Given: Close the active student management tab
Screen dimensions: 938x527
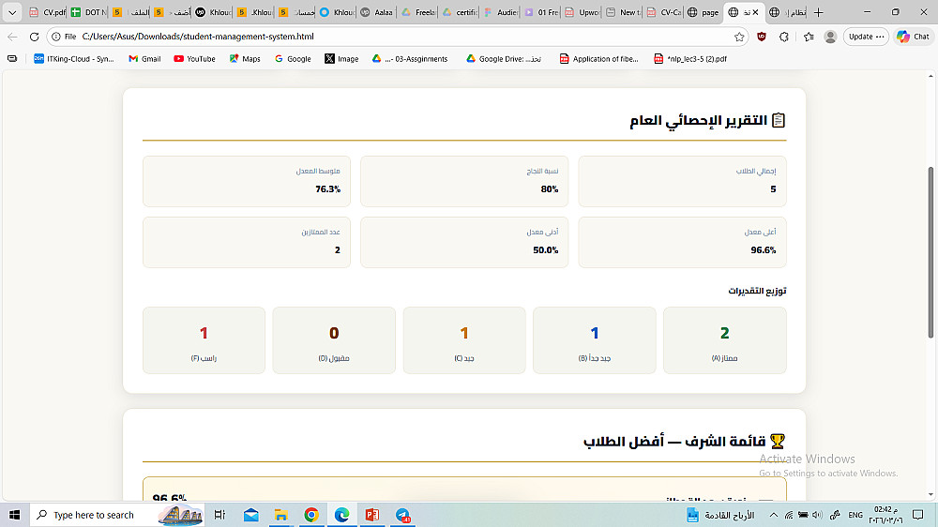Looking at the screenshot, I should [755, 12].
